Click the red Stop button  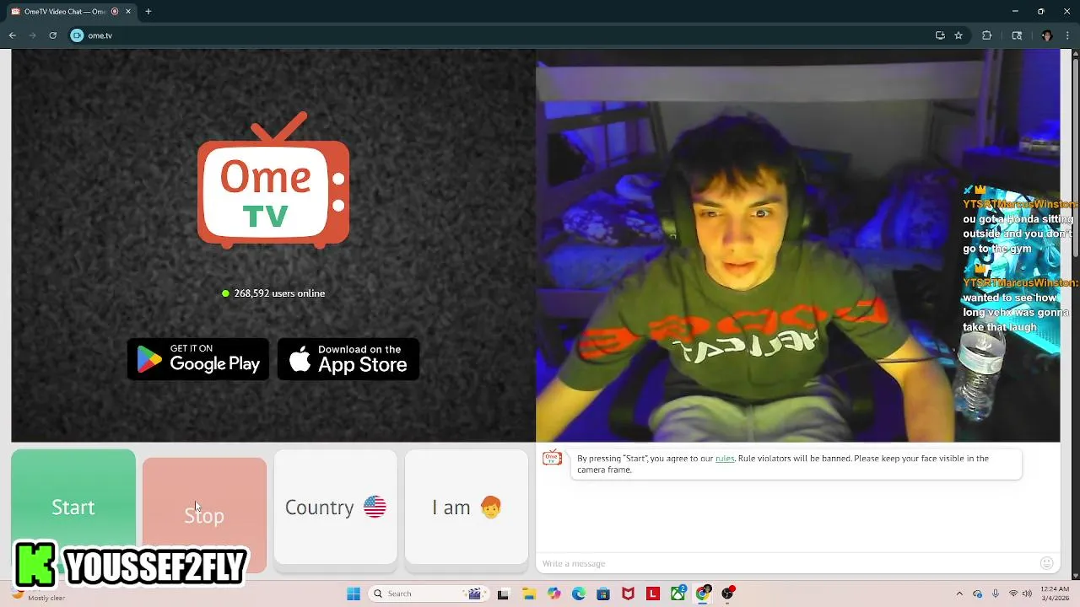coord(204,514)
